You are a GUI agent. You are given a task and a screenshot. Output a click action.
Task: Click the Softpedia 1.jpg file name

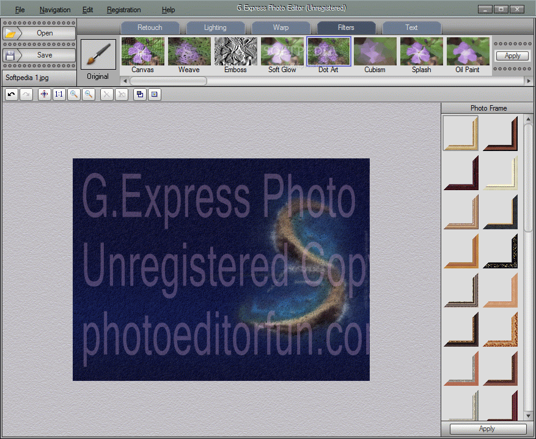[27, 78]
